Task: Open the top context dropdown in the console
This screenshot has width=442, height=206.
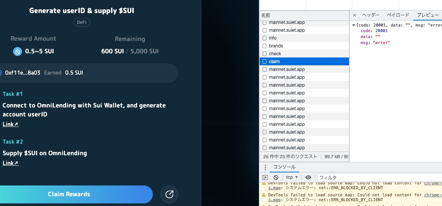Action: pos(292,177)
